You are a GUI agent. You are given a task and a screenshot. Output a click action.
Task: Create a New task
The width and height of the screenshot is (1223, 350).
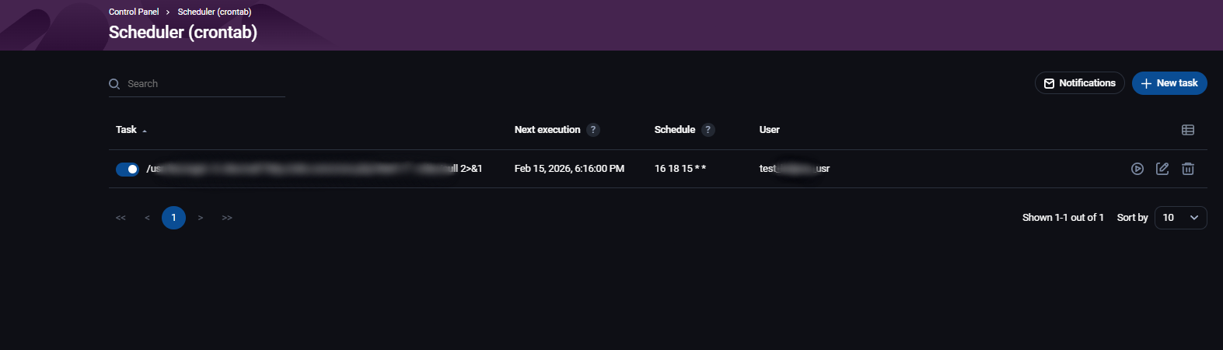(x=1169, y=83)
